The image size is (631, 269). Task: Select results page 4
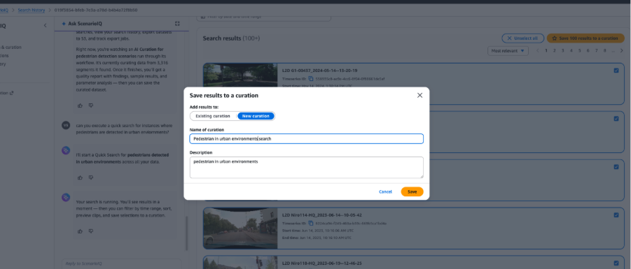pos(571,50)
